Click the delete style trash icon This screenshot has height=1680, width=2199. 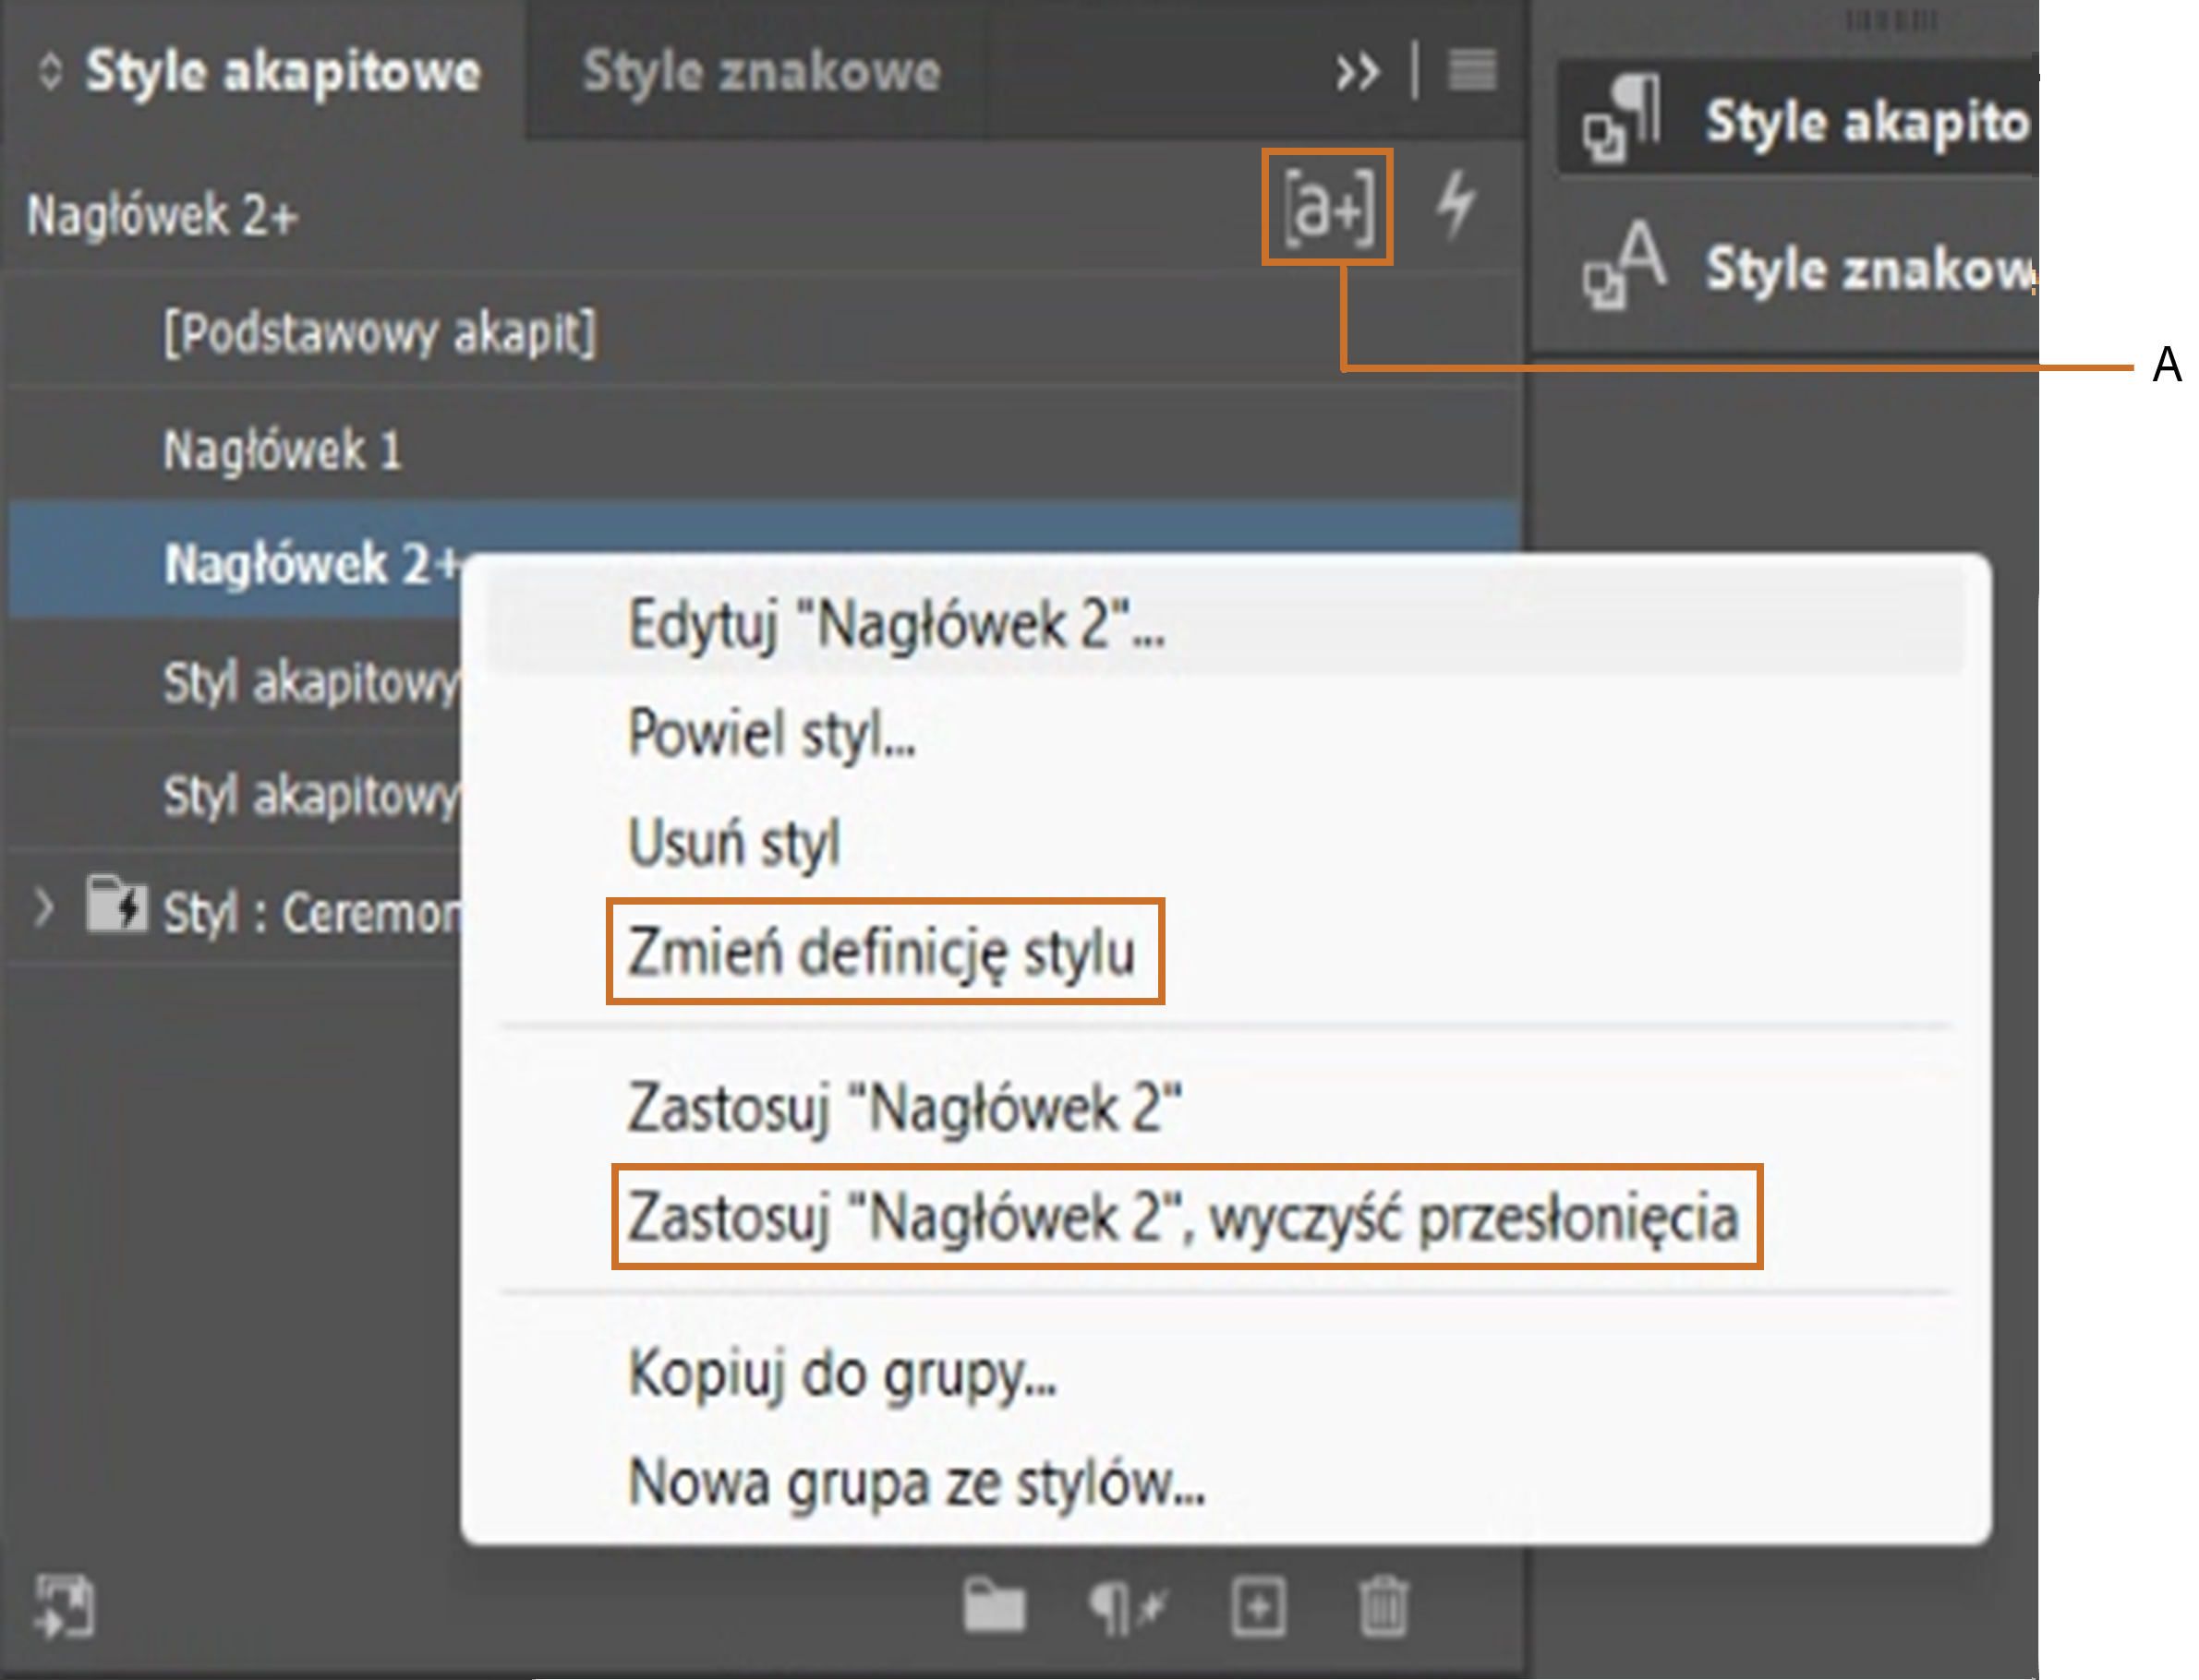click(x=1383, y=1606)
